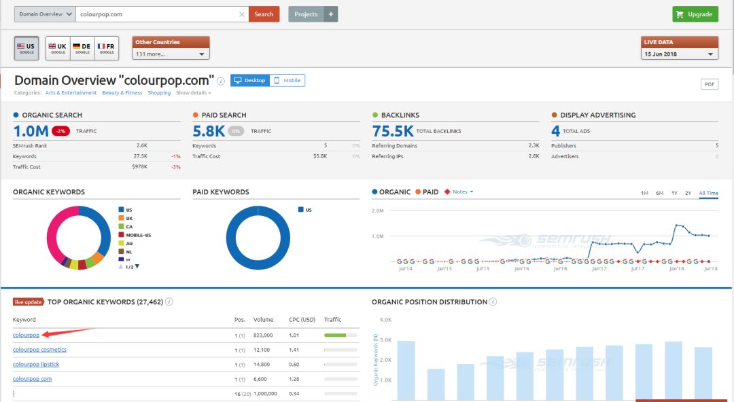Click into the domain search input field
The width and height of the screenshot is (734, 402).
[158, 14]
